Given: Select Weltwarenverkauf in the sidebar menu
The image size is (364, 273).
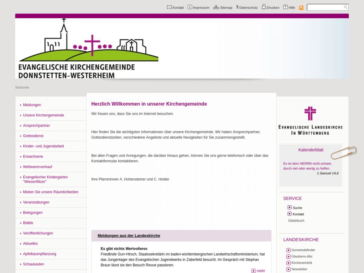Looking at the screenshot, I should (37, 167).
